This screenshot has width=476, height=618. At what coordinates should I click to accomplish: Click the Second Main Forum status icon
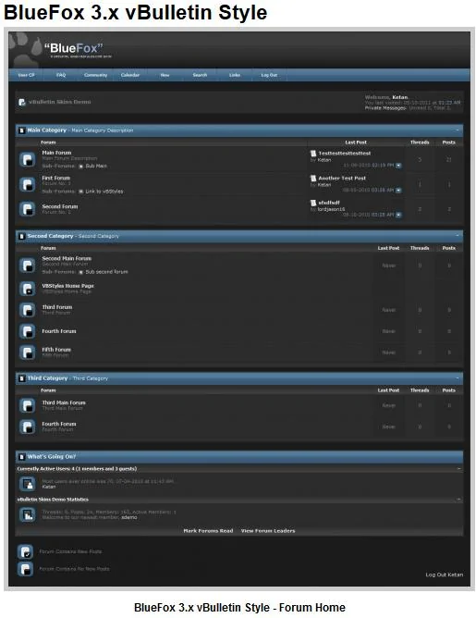tap(27, 266)
